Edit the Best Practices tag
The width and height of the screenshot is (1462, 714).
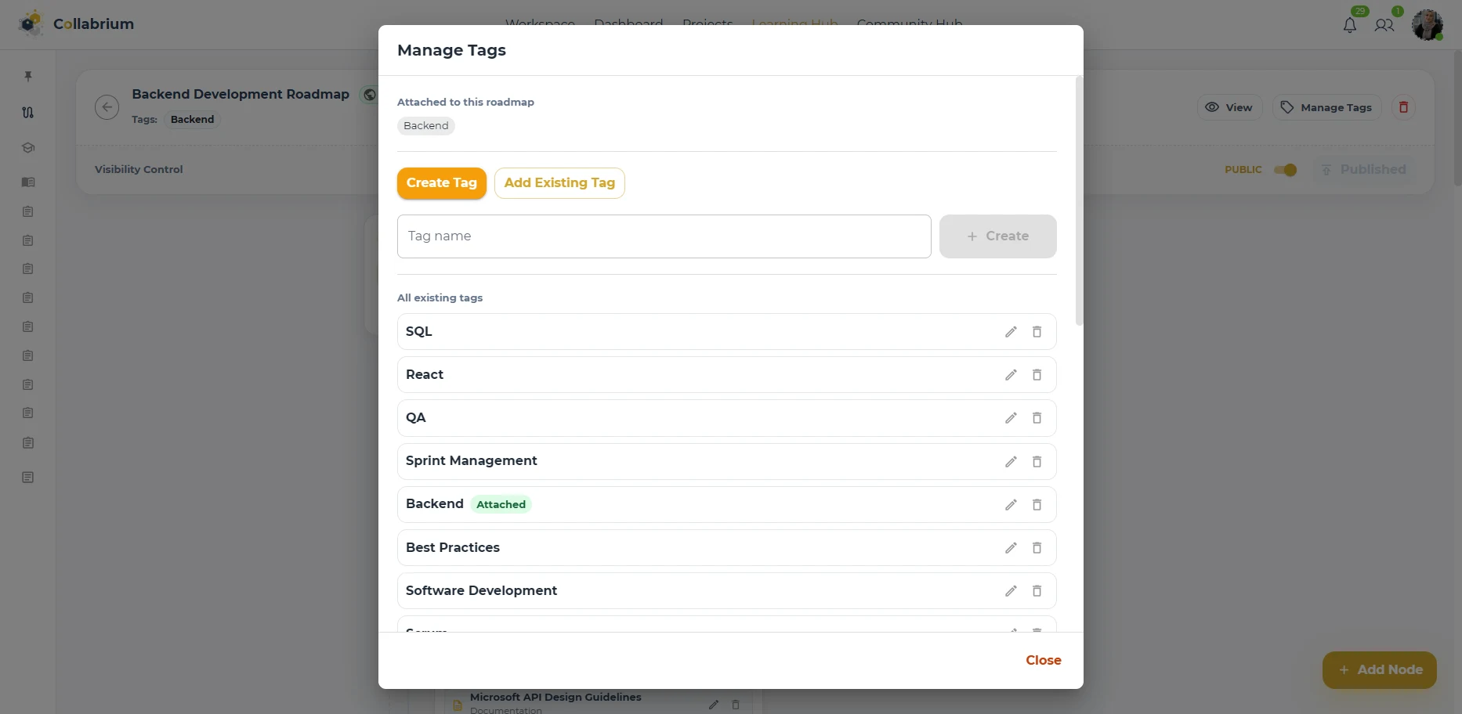click(1011, 548)
